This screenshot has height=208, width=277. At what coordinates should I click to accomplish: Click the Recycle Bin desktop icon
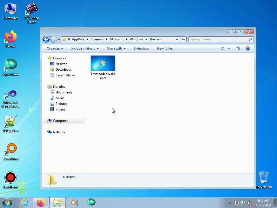pos(264,180)
